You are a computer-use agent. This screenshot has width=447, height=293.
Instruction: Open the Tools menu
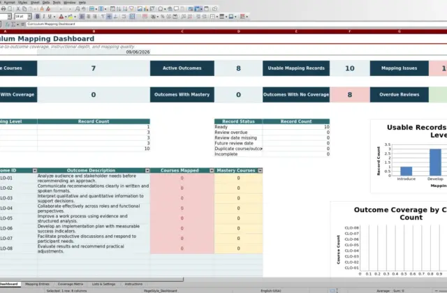(57, 2)
